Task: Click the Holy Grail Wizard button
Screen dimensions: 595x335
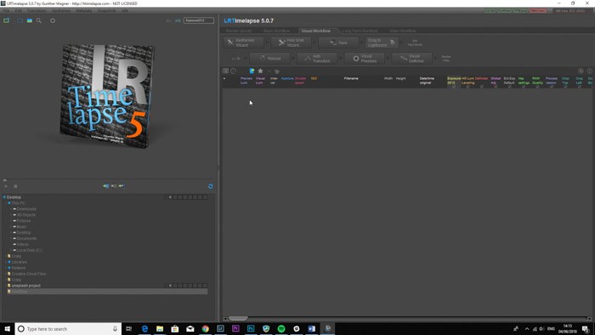Action: (x=292, y=43)
